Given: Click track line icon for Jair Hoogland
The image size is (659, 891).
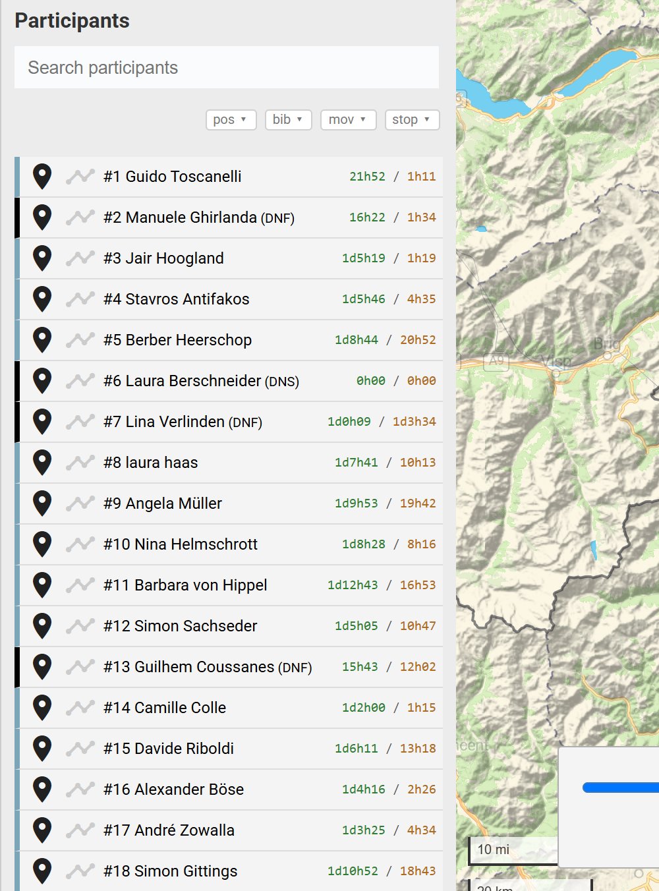Looking at the screenshot, I should coord(80,258).
